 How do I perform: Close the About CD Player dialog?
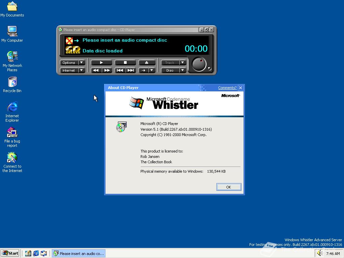click(x=241, y=88)
